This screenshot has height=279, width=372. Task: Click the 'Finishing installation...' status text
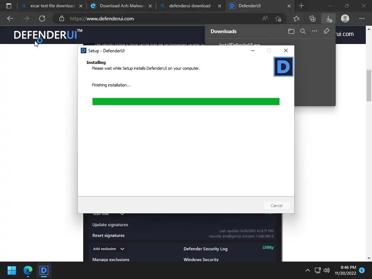(111, 85)
